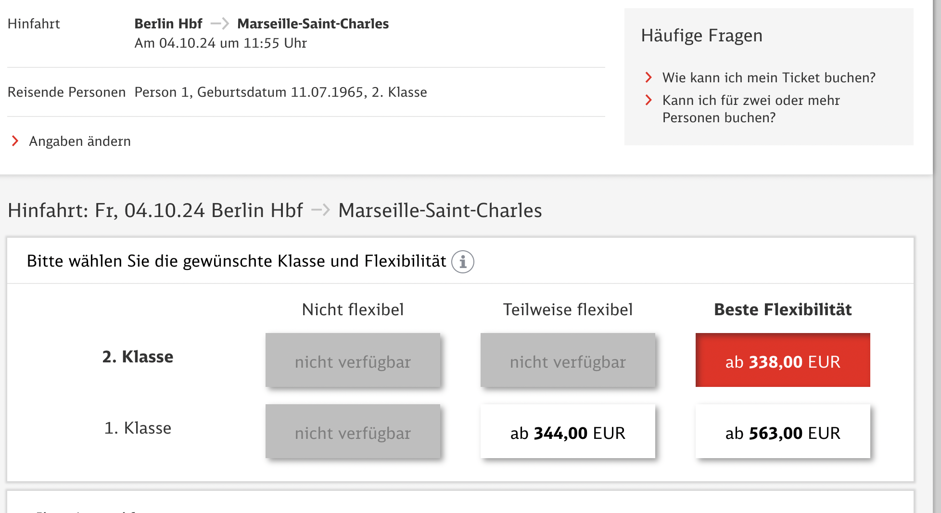The image size is (941, 513).
Task: Click the "2. Klasse" row label
Action: 138,357
